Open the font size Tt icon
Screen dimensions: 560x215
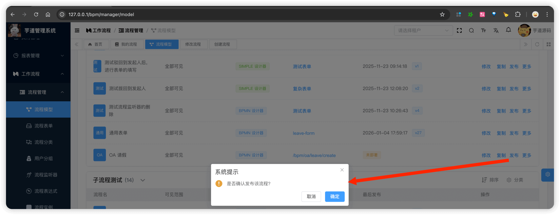(x=483, y=30)
